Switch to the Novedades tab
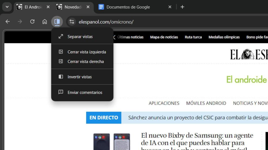 [74, 7]
